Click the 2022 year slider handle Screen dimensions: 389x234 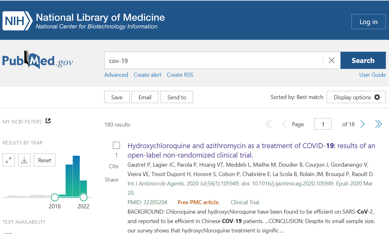83,197
